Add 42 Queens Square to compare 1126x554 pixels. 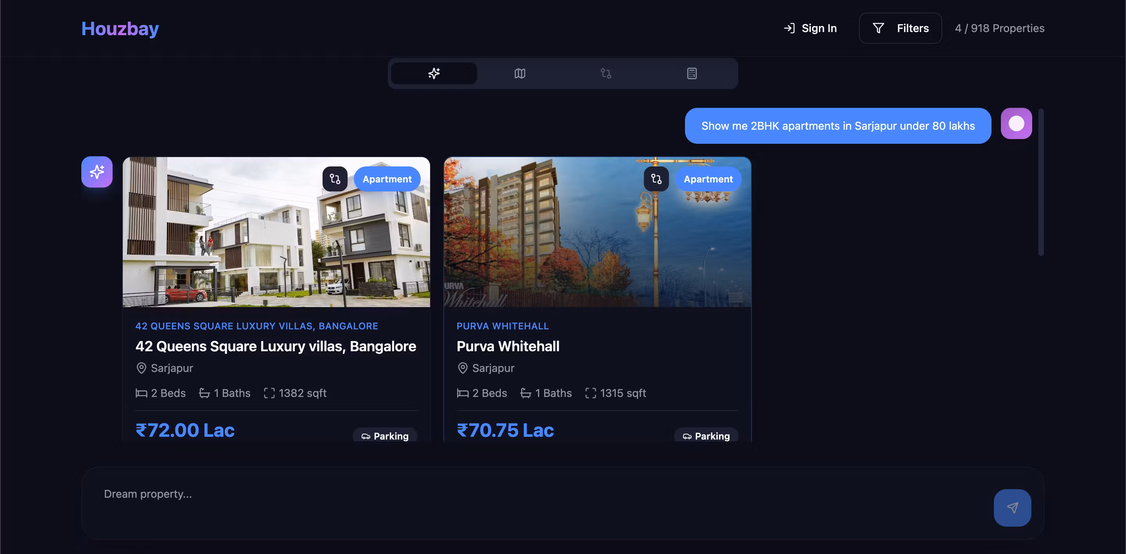335,179
